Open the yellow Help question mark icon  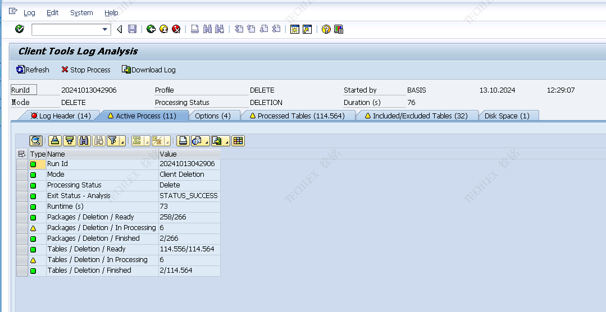326,29
